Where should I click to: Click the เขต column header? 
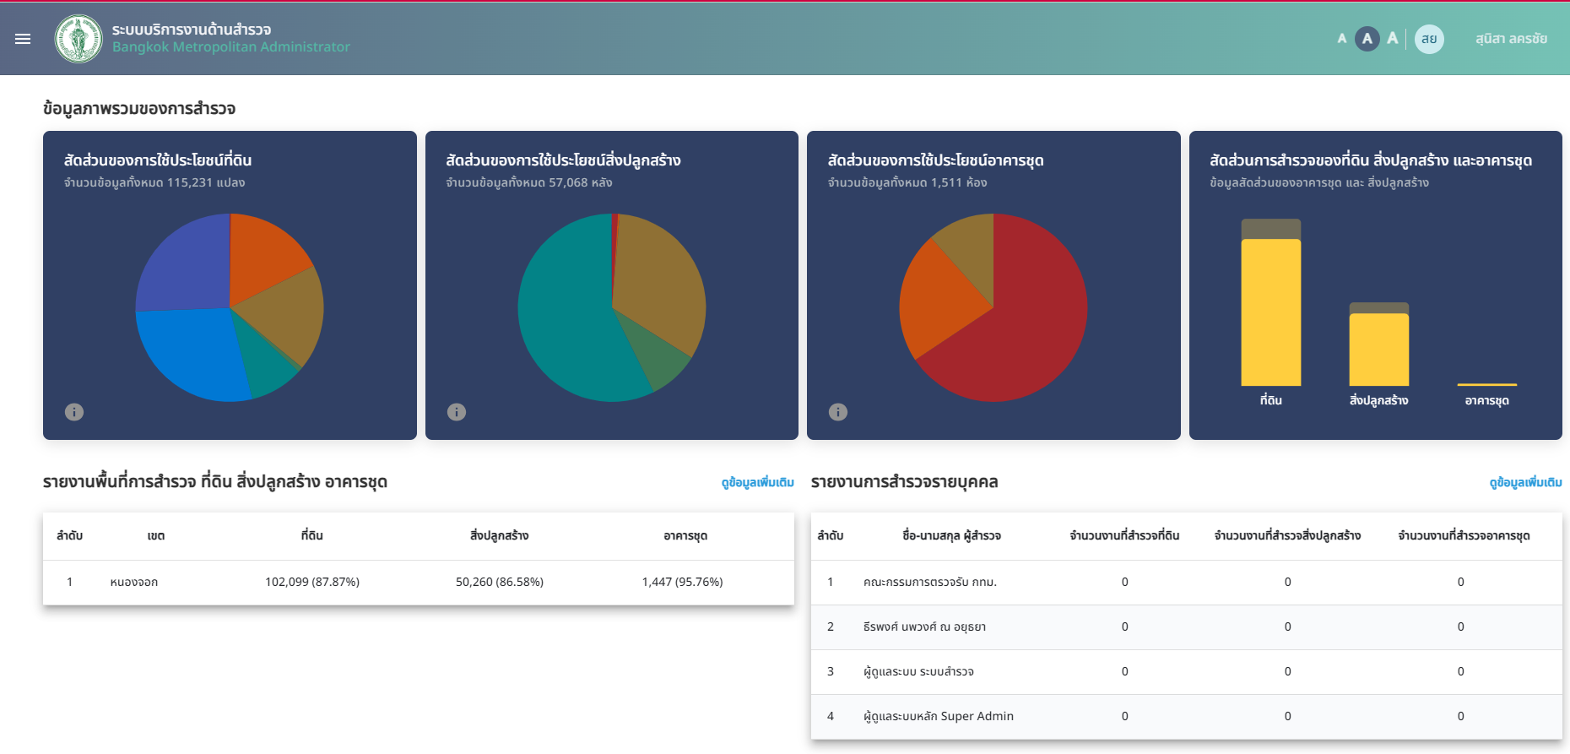coord(156,536)
